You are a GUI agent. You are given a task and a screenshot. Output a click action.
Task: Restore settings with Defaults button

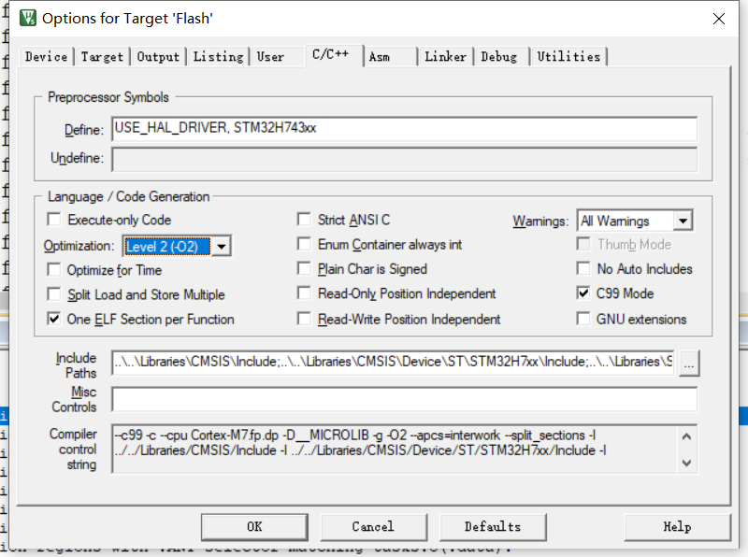coord(493,527)
